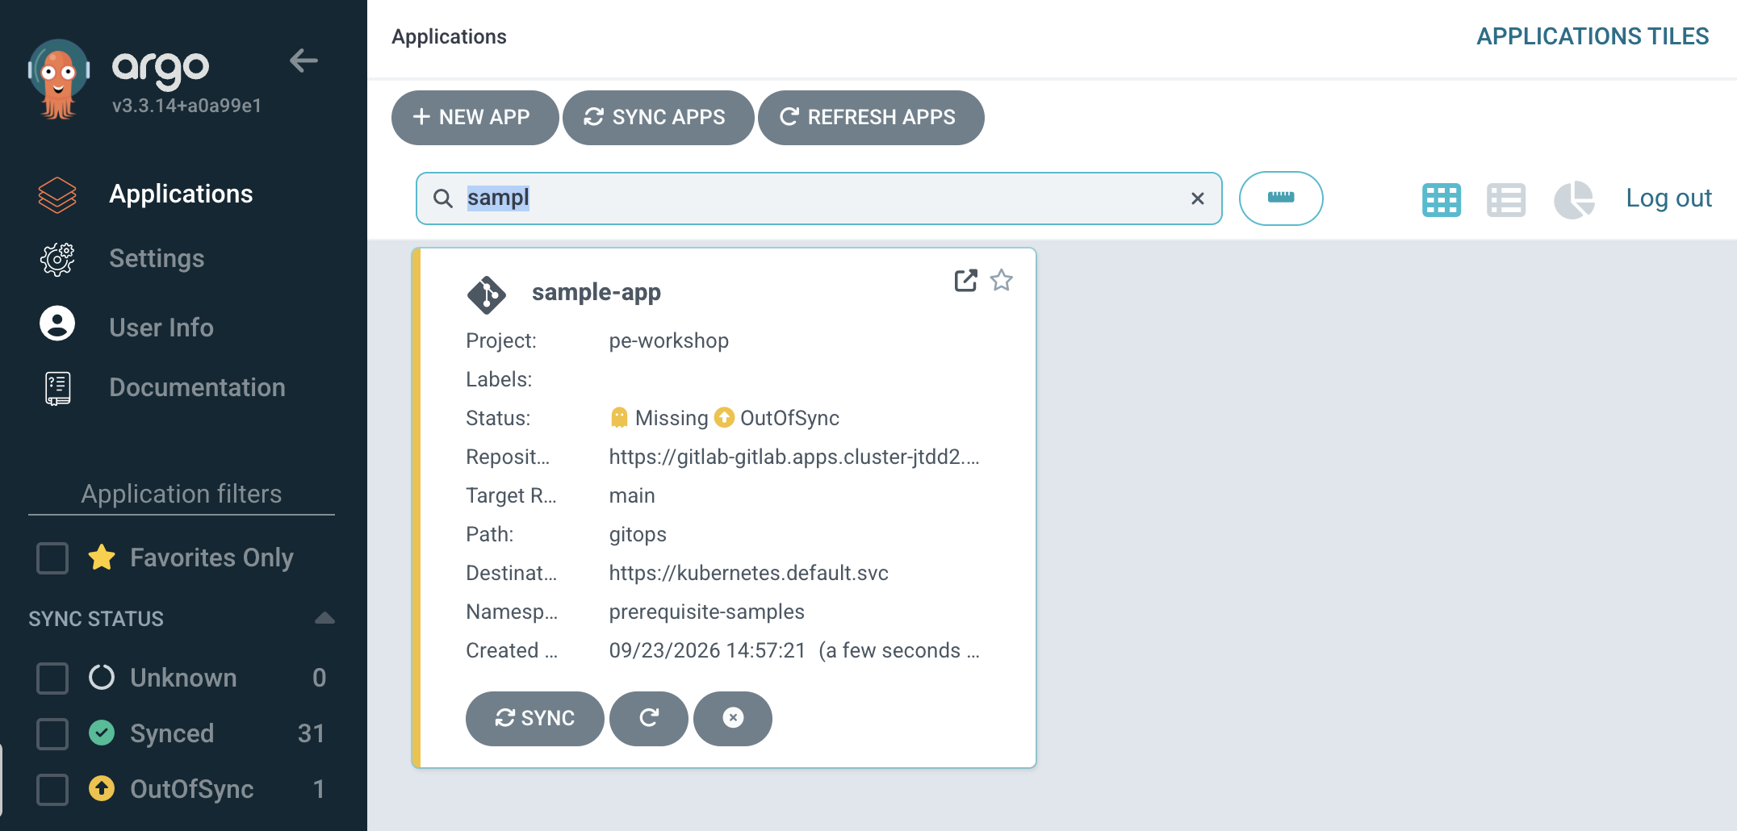Favorite sample-app with the star icon
Screen dimensions: 1737x831
(1002, 280)
